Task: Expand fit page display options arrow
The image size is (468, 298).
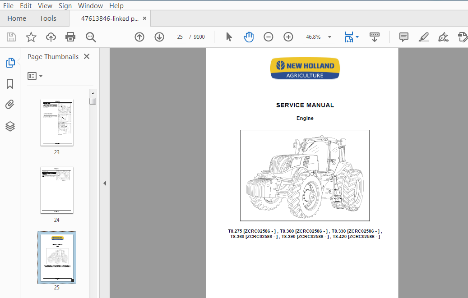Action: click(x=357, y=37)
